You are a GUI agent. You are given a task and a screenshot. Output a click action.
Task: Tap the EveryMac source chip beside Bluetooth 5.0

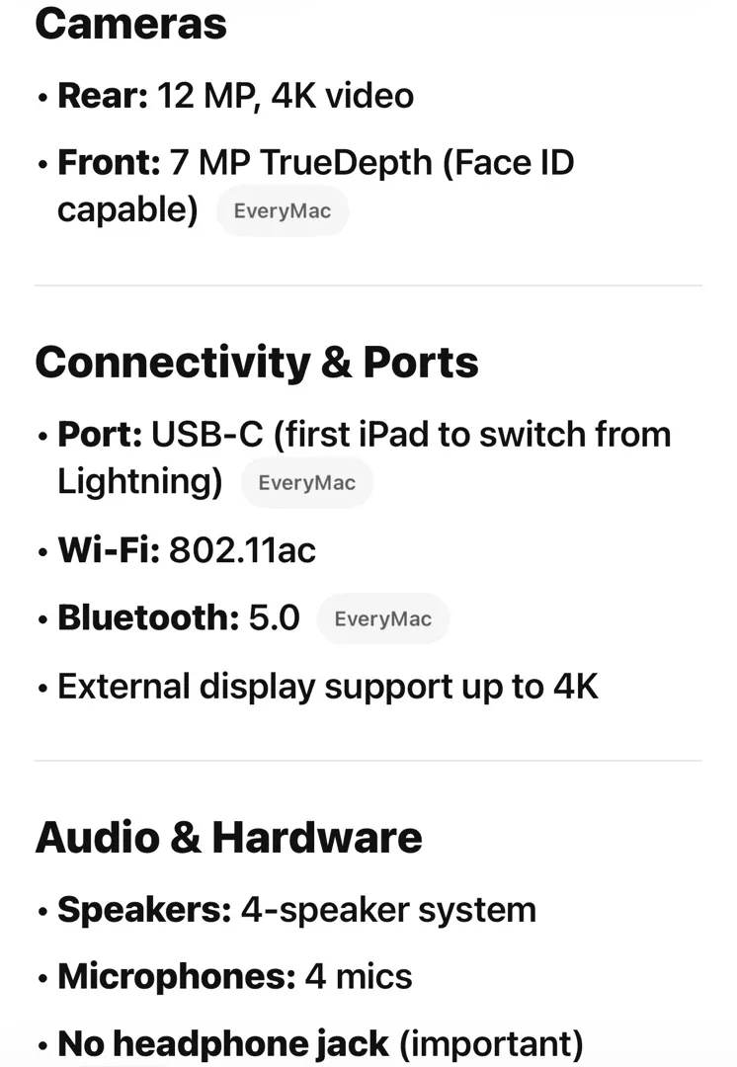point(382,619)
